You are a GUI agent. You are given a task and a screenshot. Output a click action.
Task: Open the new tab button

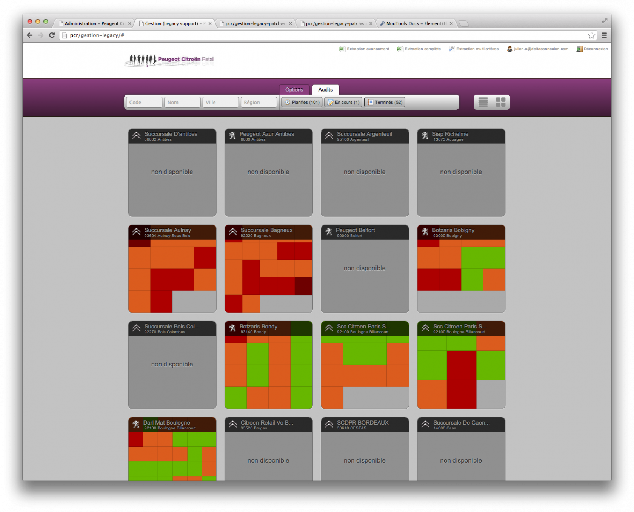coord(464,24)
